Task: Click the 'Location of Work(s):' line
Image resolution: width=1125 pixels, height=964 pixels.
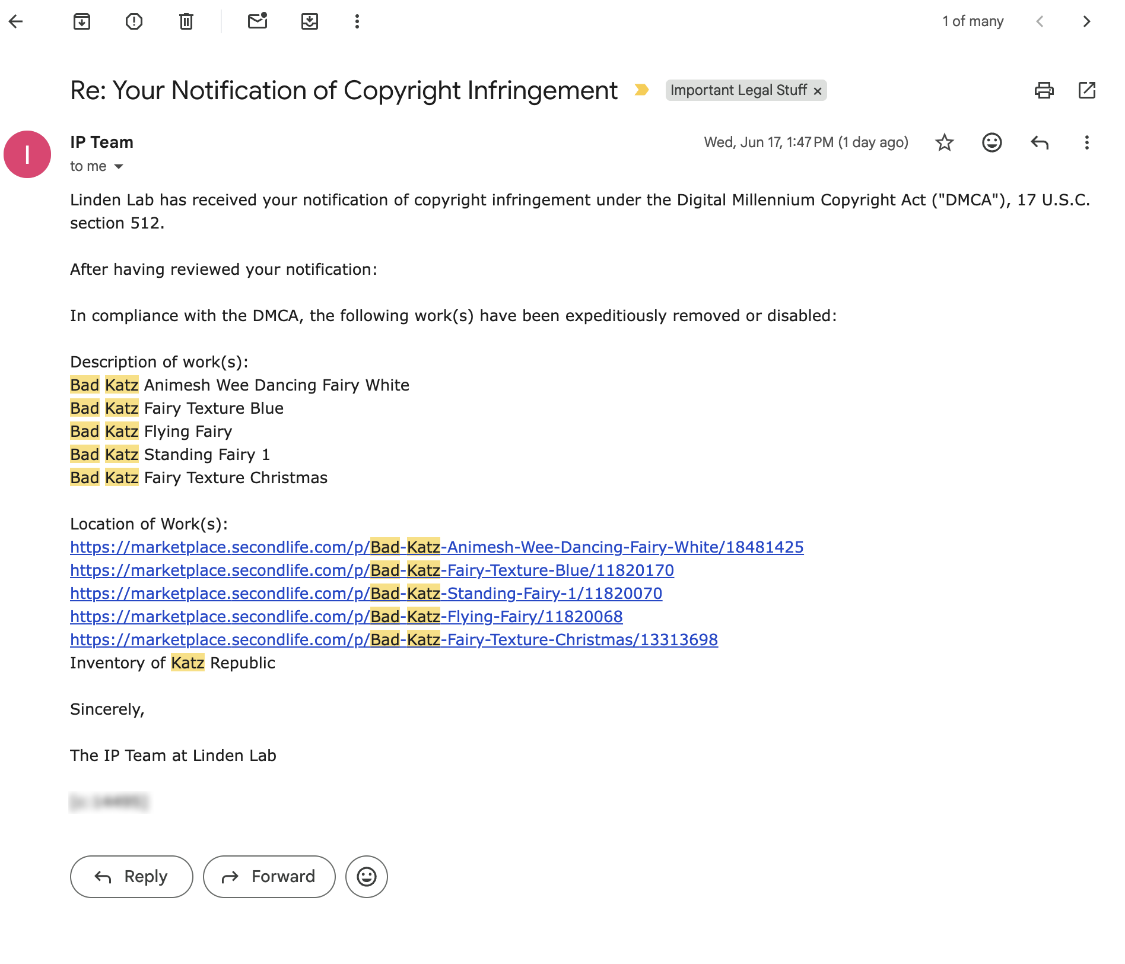Action: (x=149, y=524)
